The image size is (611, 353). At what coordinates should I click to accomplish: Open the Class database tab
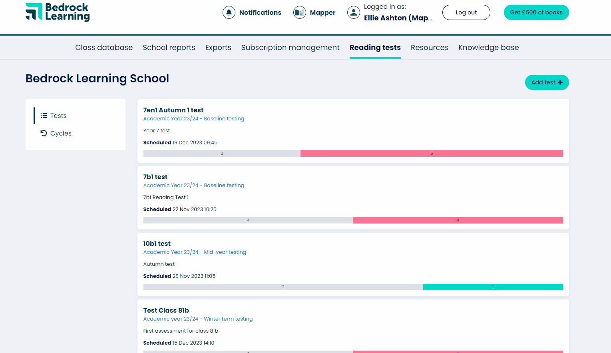[104, 48]
